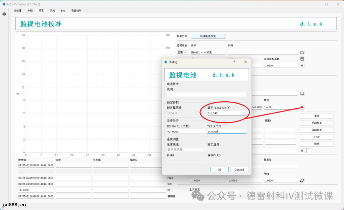Click the gear icon below the 接受 button
The height and width of the screenshot is (210, 344).
click(x=302, y=150)
